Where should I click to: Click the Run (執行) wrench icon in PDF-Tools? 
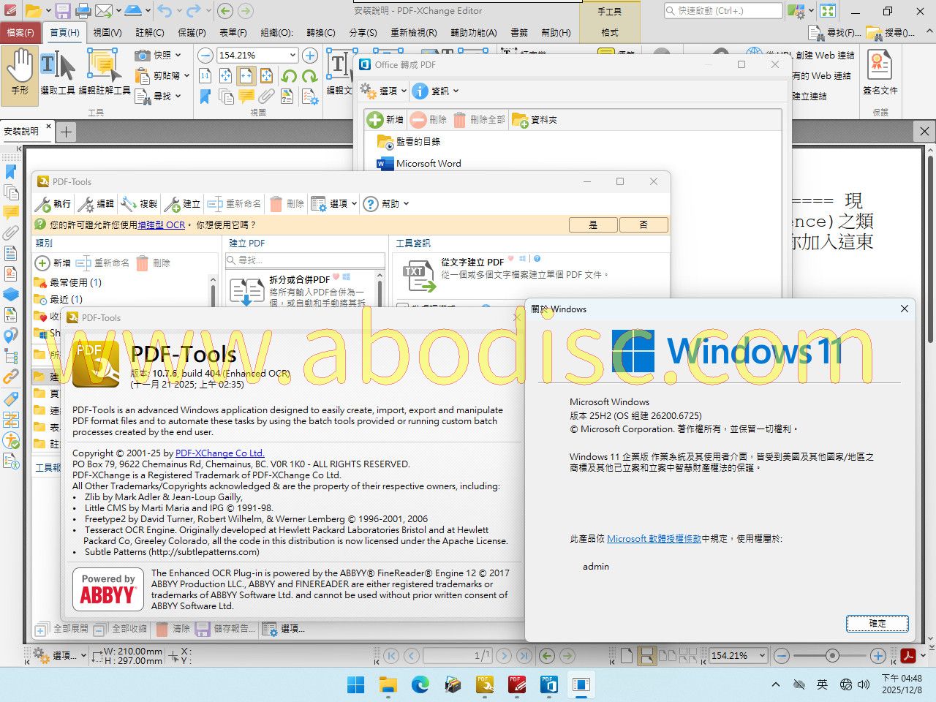44,204
